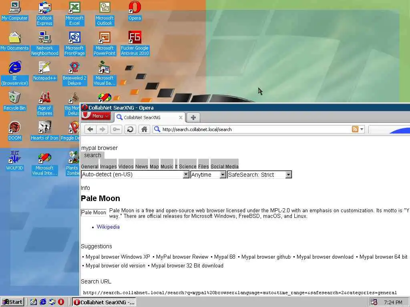Click Opera forward navigation arrow
The image size is (410, 307).
point(102,129)
